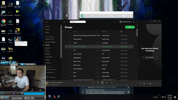Toggle saved checkmark for Real Friends
This screenshot has width=178, height=100.
70,61
